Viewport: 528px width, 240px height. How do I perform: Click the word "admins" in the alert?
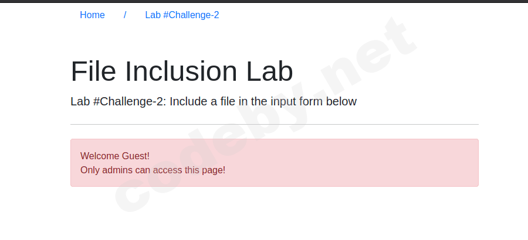[x=118, y=170]
